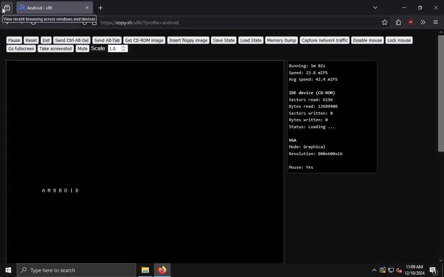The image size is (444, 277).
Task: Click the Exit button
Action: (46, 40)
